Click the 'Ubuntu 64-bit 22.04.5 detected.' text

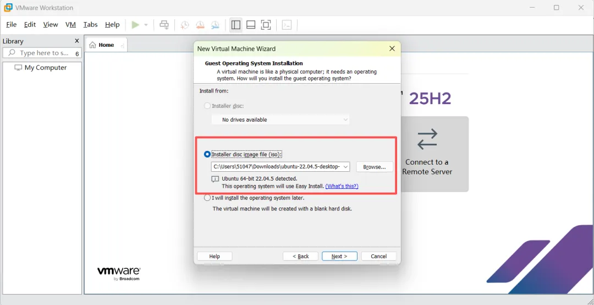260,178
